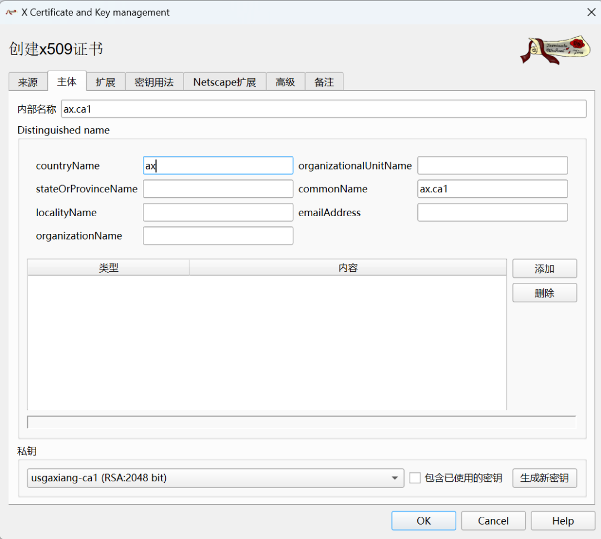Select the 密钥用法 tab
601x539 pixels.
154,82
